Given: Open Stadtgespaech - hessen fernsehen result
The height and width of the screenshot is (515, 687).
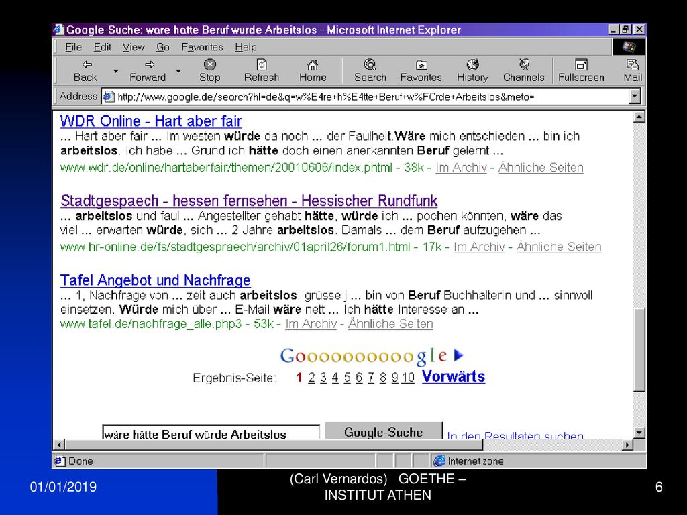Looking at the screenshot, I should pyautogui.click(x=249, y=201).
